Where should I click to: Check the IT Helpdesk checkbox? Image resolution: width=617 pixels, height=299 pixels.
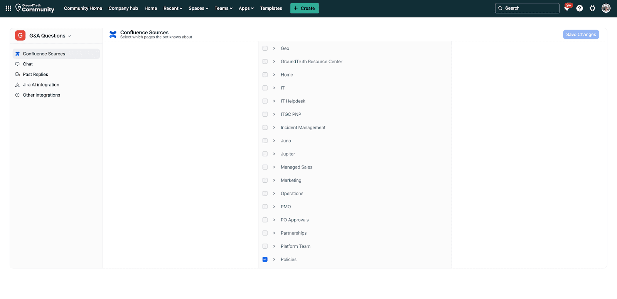(265, 101)
